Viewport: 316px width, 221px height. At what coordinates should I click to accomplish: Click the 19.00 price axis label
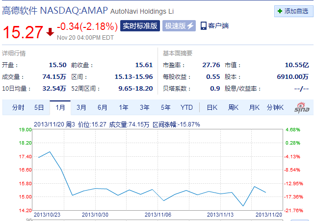(25, 130)
